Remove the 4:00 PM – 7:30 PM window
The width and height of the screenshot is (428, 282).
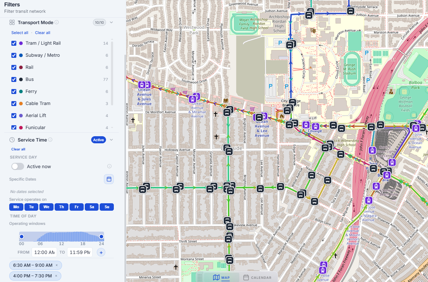(x=56, y=276)
